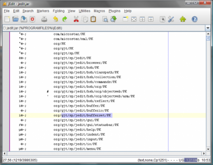Open the Folding menu
The height and width of the screenshot is (165, 213).
59,11
